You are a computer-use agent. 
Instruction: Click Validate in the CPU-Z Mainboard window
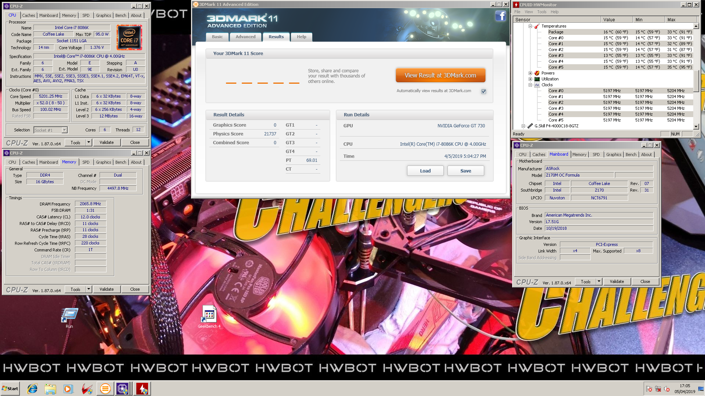[x=617, y=281]
